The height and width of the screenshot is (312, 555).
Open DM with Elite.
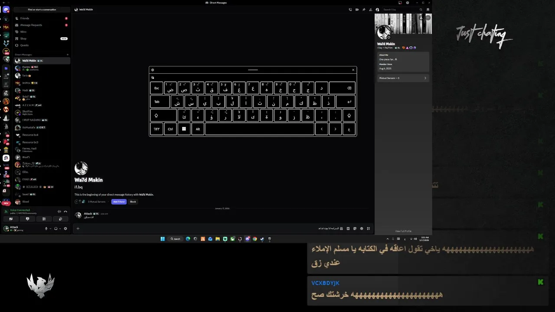pyautogui.click(x=42, y=172)
